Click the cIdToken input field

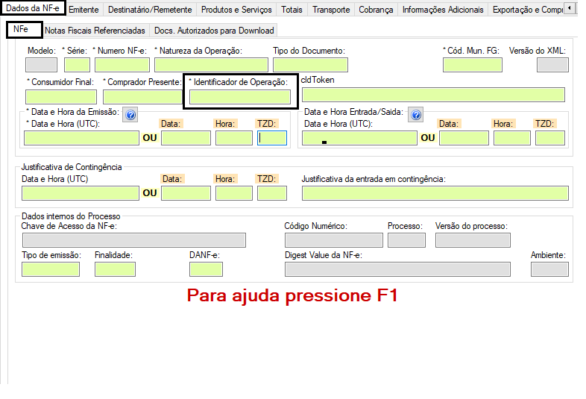pos(433,95)
